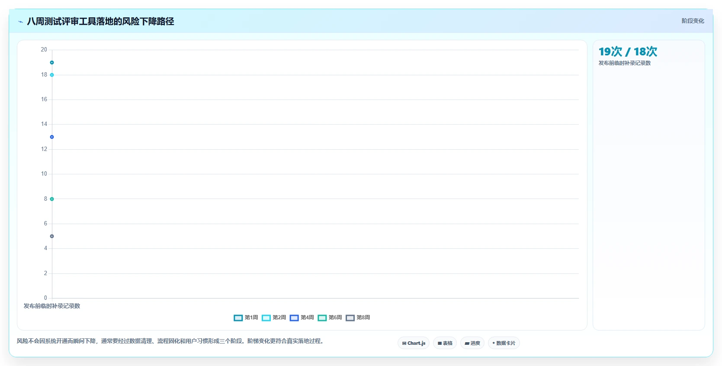Click the y-axis tick label 20
The image size is (722, 366).
tap(44, 50)
